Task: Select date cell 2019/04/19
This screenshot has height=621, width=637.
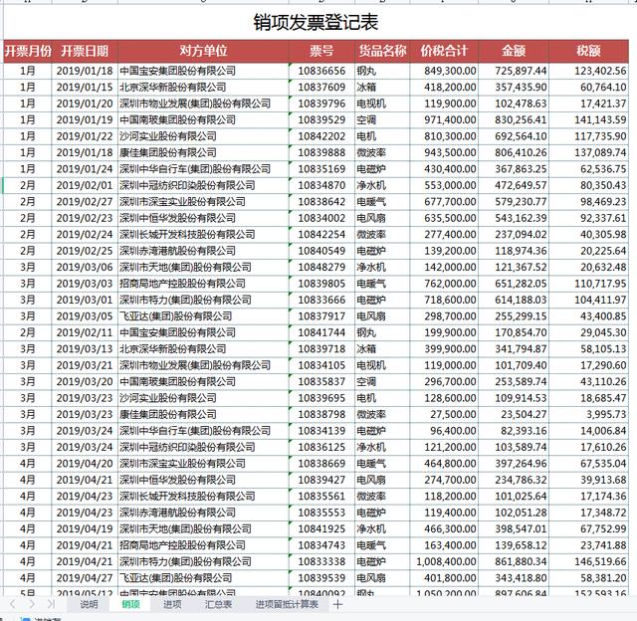Action: pos(85,528)
